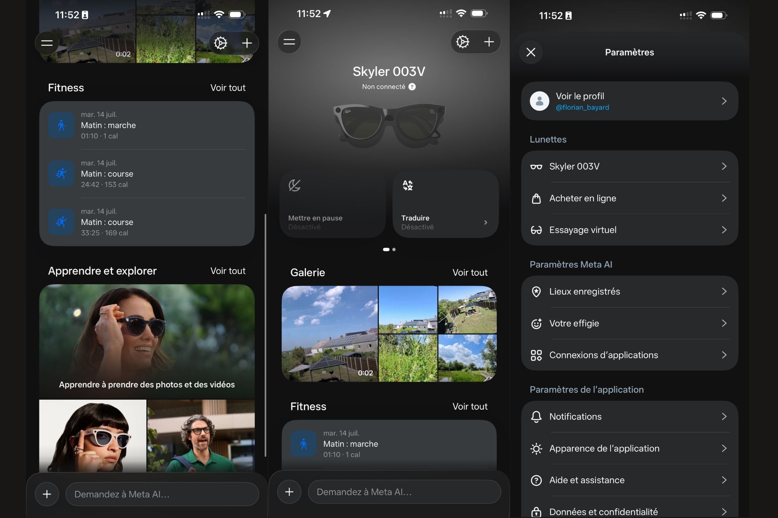
Task: Tap running icon of 33:25 course entry
Action: (61, 222)
